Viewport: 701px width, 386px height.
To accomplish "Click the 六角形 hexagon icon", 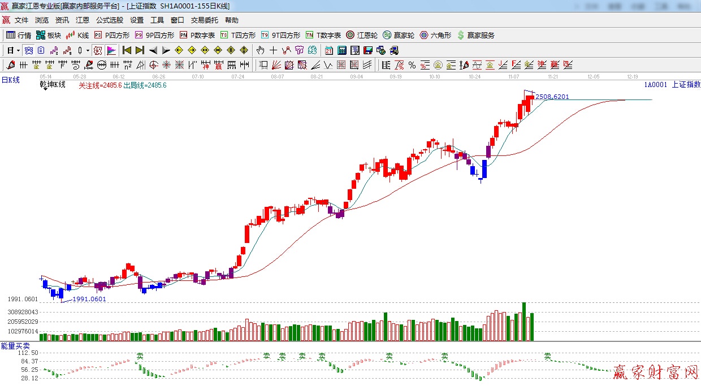I will pyautogui.click(x=435, y=35).
